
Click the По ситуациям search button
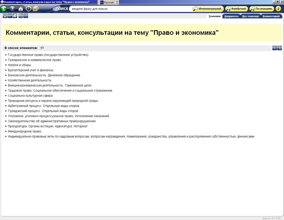262,9
